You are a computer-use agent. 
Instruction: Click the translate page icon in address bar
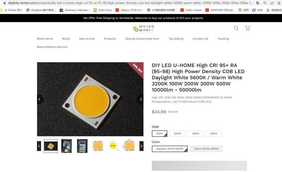tap(258, 3)
